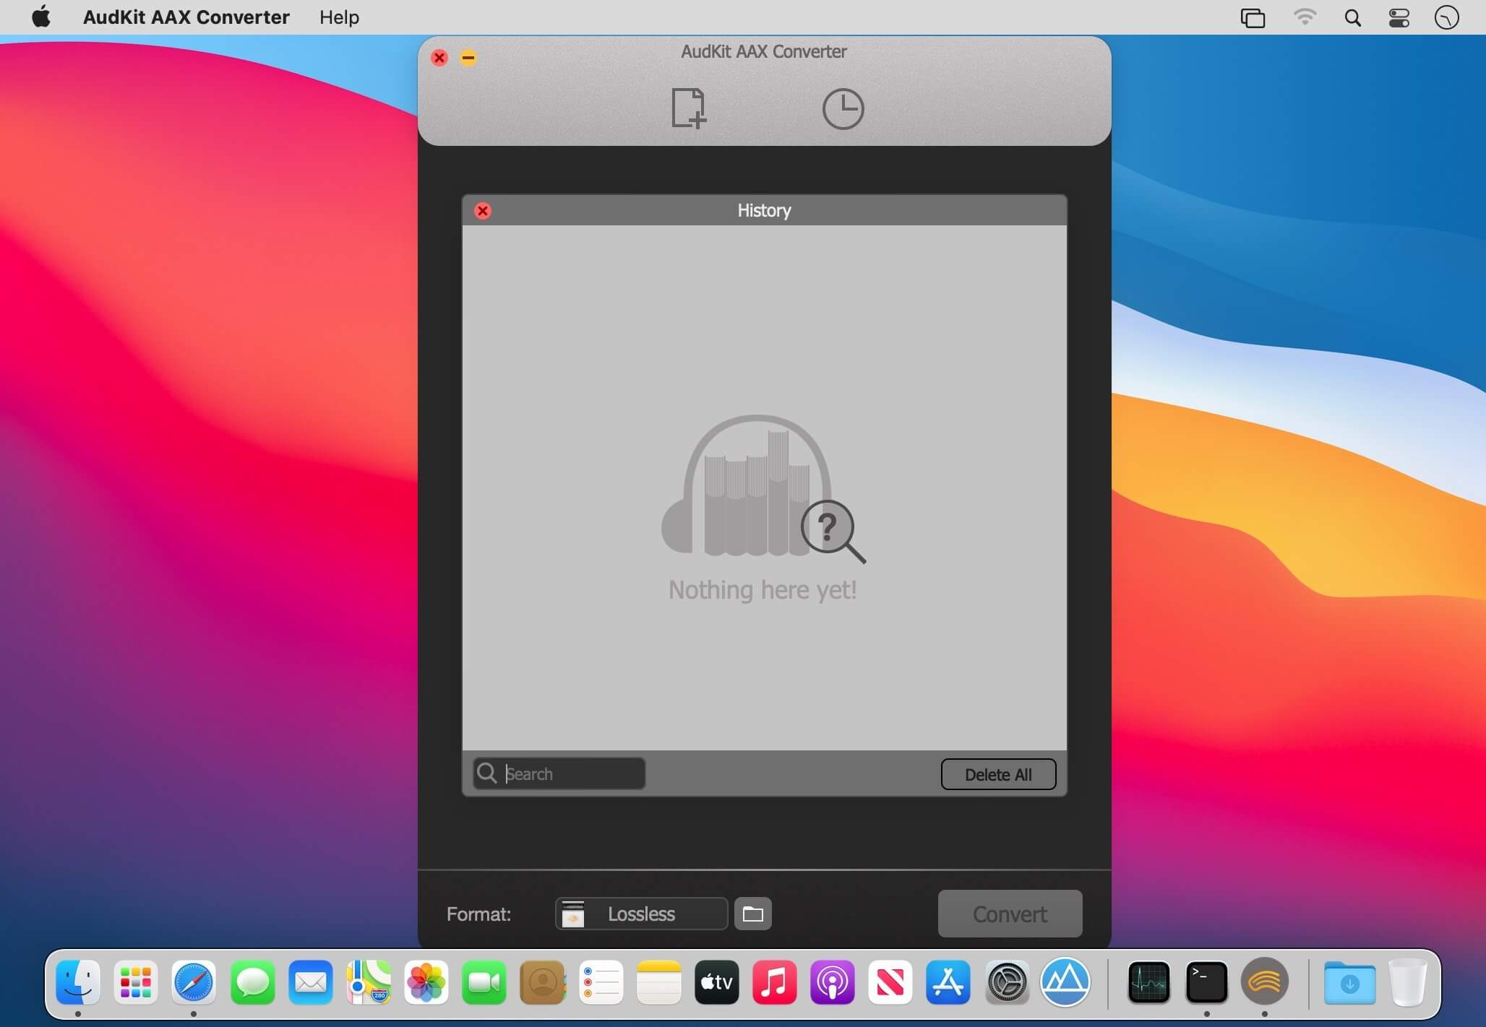Open the Help menu
Screen dimensions: 1486x1027
(x=339, y=17)
